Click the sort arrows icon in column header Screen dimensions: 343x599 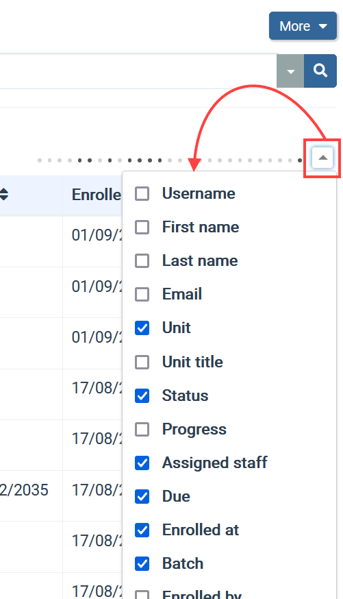coord(4,195)
